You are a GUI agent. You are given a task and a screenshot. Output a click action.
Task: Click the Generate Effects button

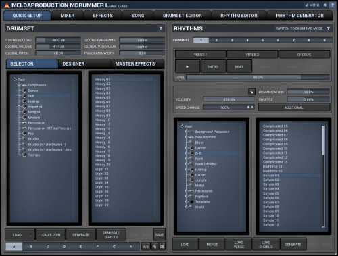click(x=111, y=235)
